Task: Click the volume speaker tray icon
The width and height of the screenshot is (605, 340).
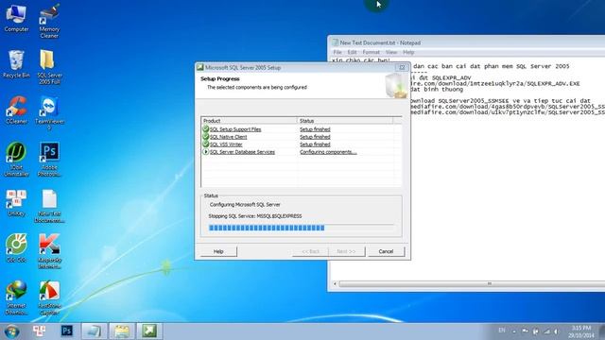Action: [556, 331]
